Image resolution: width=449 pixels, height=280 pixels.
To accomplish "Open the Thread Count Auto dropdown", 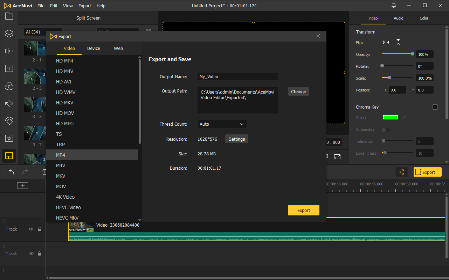I will [222, 124].
